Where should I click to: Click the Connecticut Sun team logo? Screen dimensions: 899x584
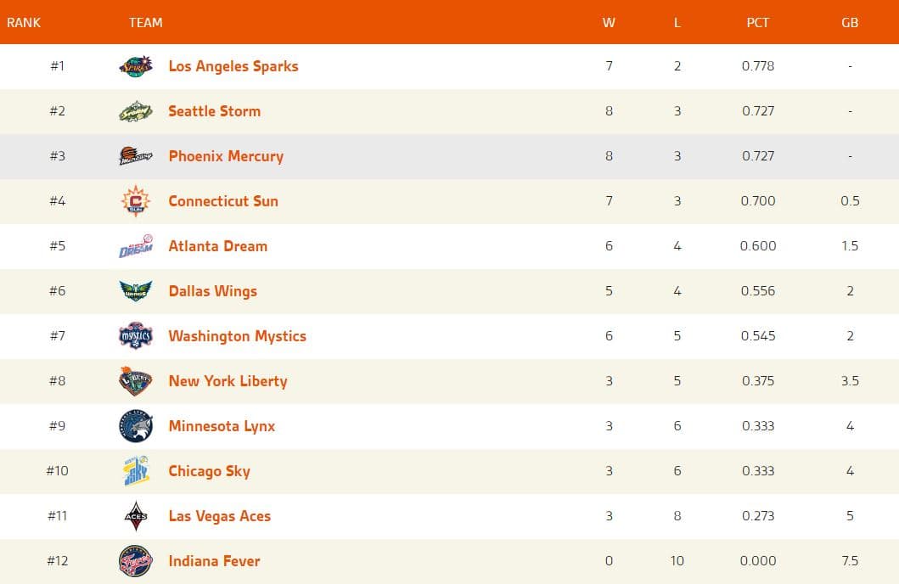click(x=135, y=201)
